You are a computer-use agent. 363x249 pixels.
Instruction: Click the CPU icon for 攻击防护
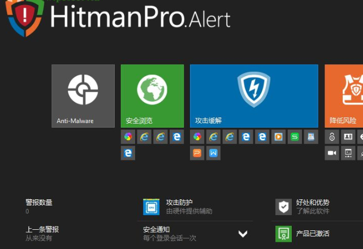(151, 207)
